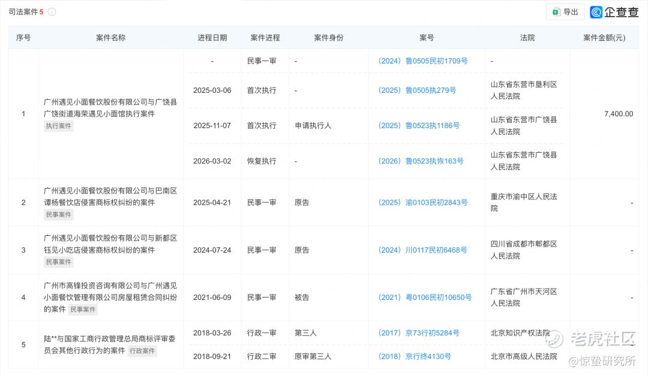Click court 山东省东营市垦利区人民法院

click(x=524, y=90)
